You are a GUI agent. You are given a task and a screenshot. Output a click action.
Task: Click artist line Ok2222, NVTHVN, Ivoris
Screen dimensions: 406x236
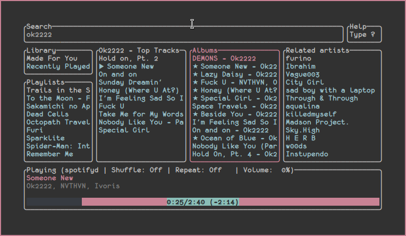point(73,186)
